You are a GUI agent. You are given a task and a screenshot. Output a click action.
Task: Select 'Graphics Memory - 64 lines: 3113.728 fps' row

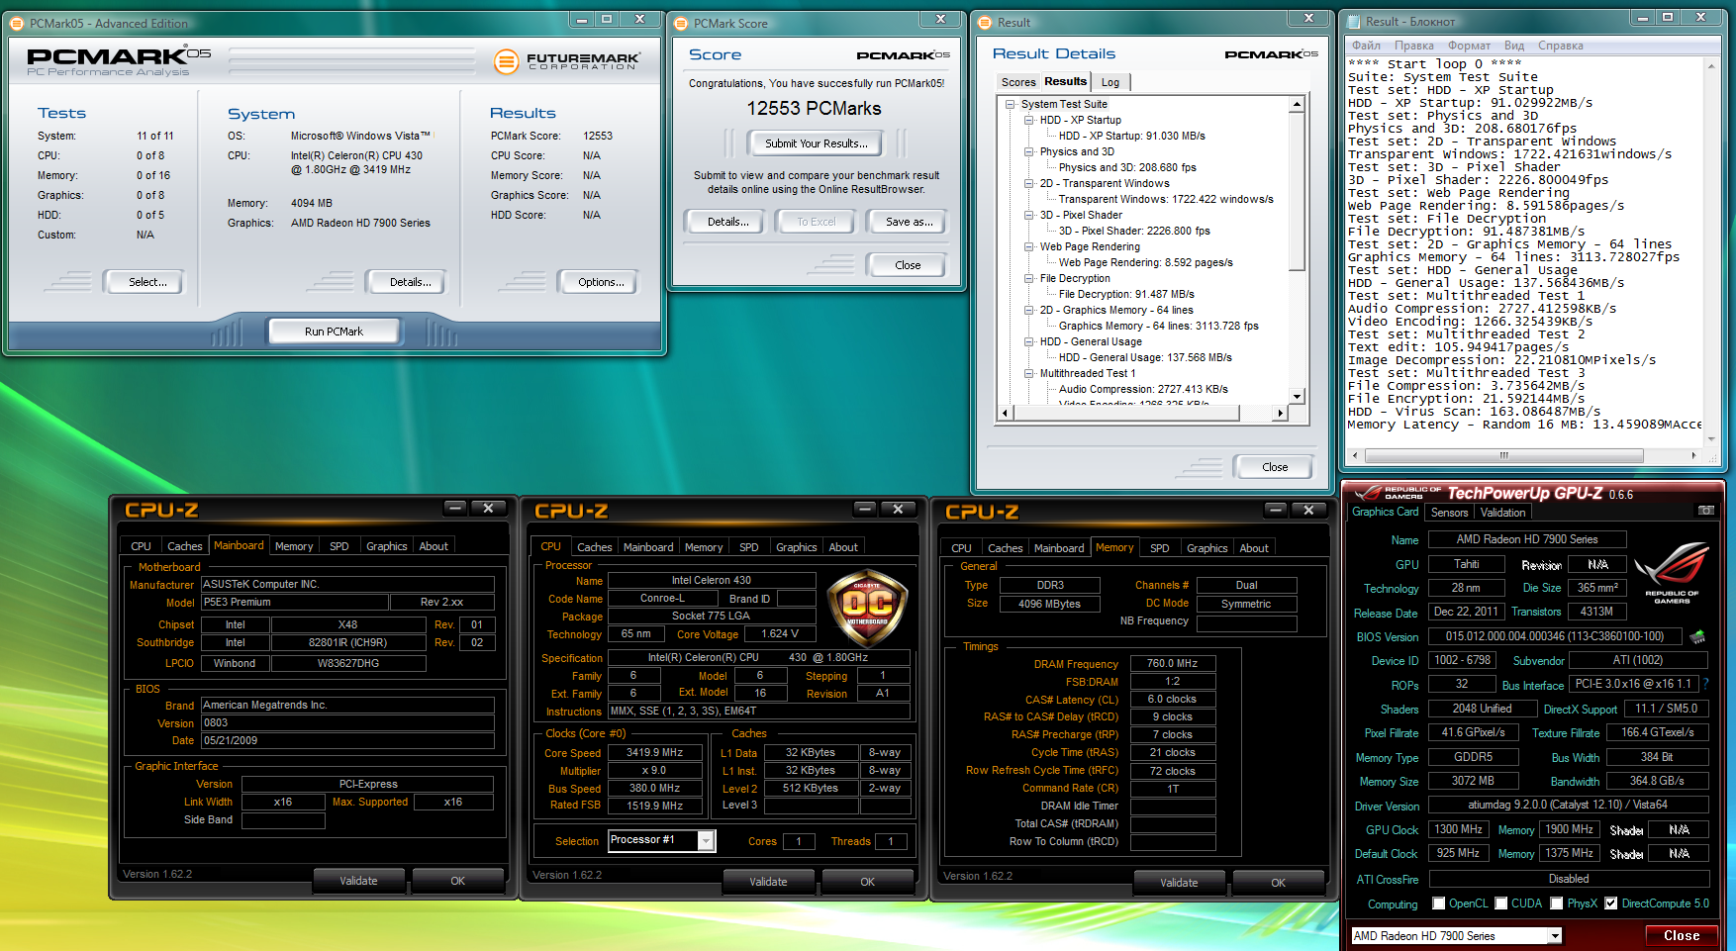coord(1158,326)
